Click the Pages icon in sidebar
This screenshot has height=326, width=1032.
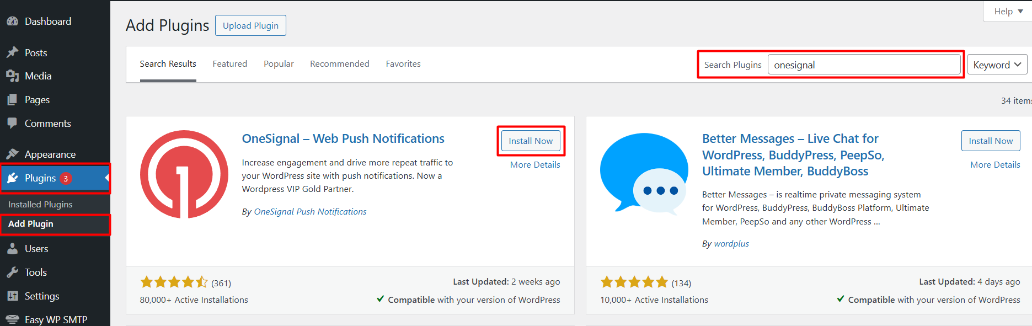point(12,100)
